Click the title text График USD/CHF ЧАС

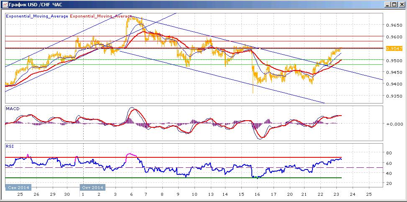tap(36, 5)
